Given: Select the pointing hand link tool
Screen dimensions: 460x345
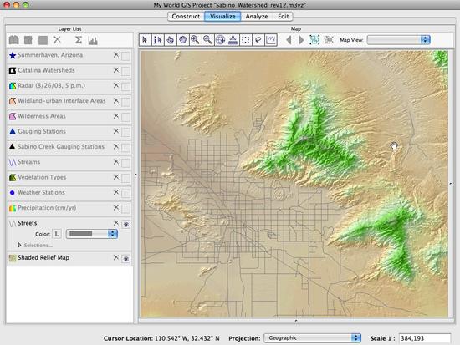Looking at the screenshot, I should point(171,40).
